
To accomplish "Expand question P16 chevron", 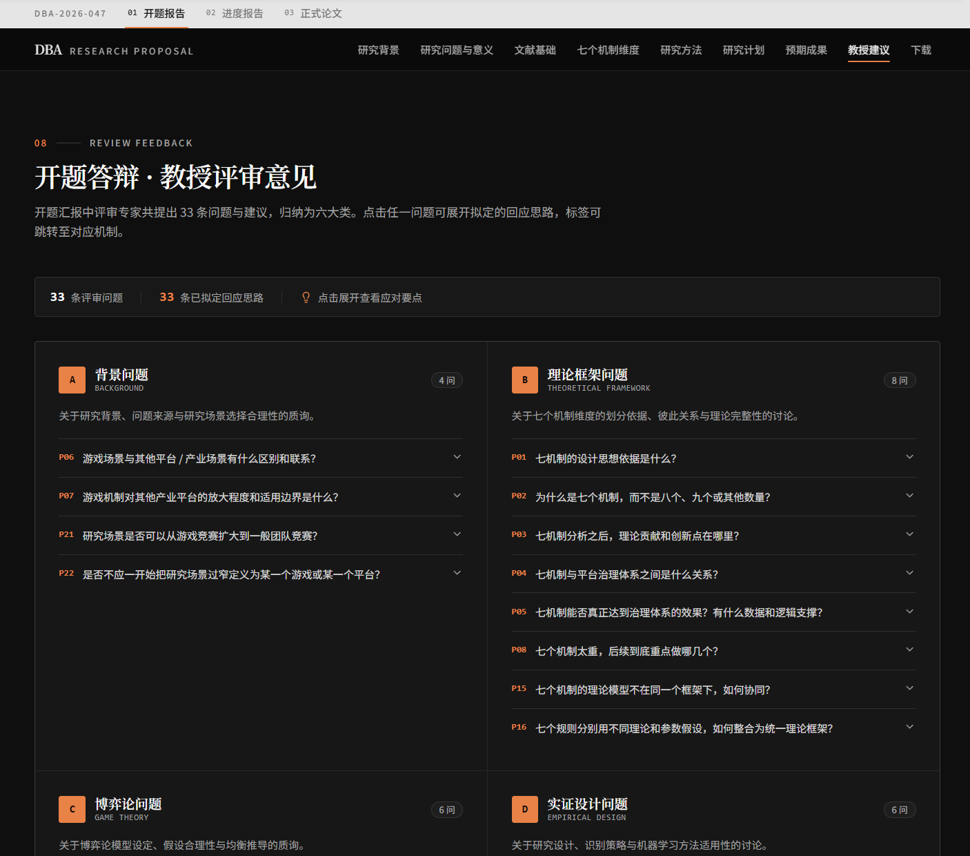I will pyautogui.click(x=909, y=728).
